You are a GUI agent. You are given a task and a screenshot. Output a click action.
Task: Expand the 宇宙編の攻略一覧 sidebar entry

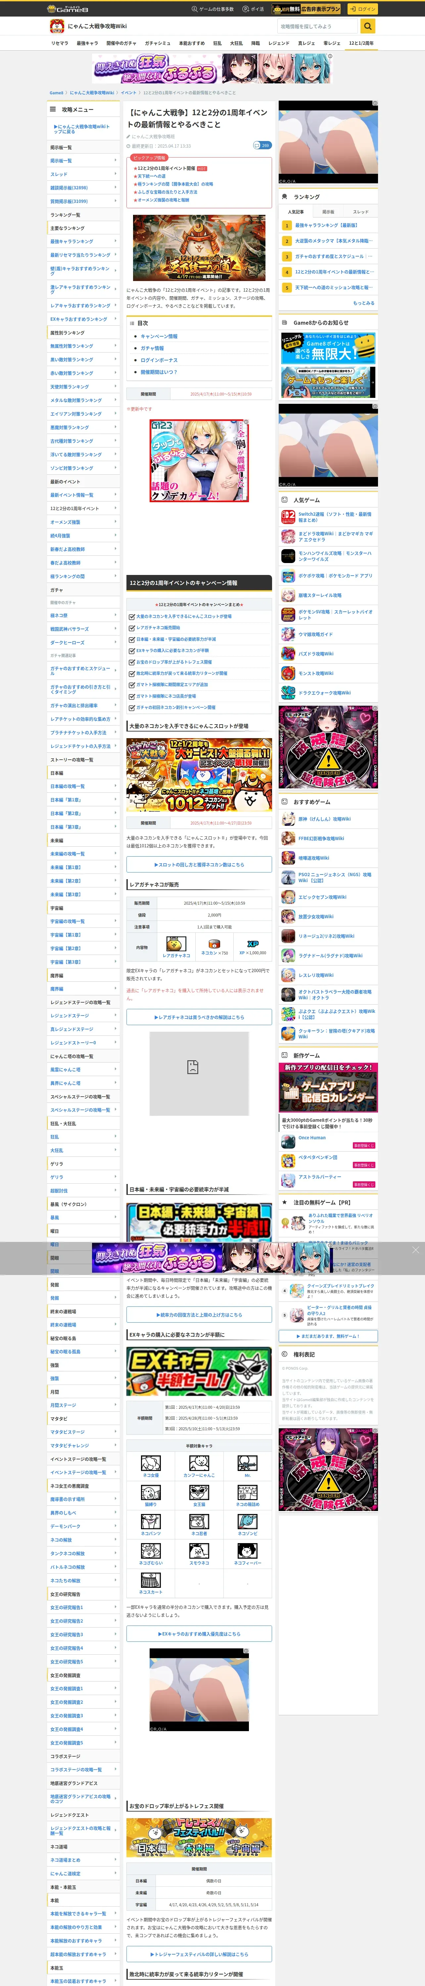[x=83, y=921]
